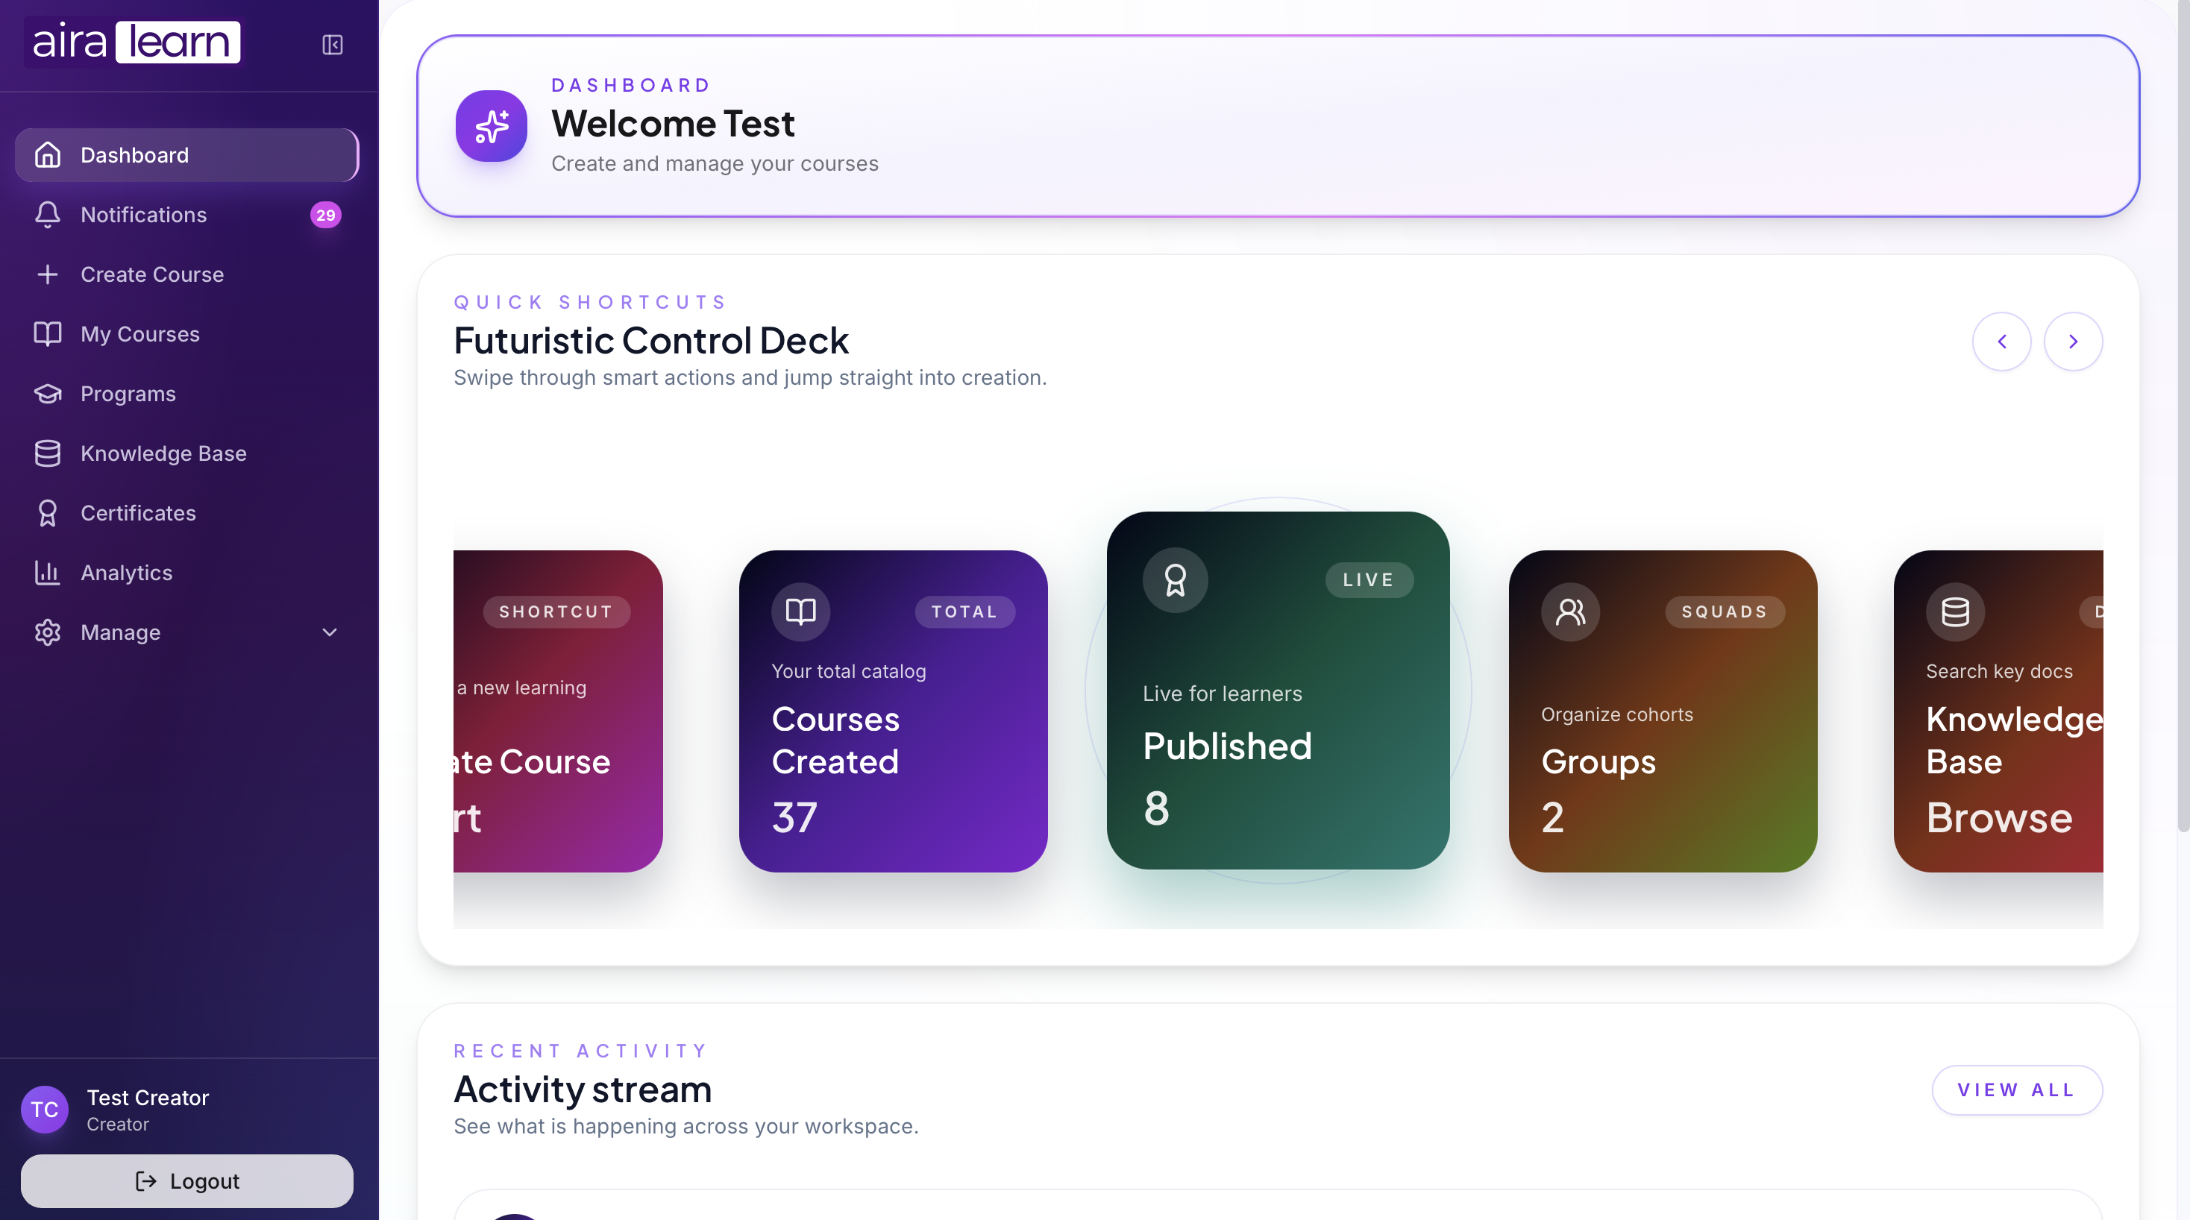This screenshot has height=1220, width=2190.
Task: Click the count 8 on Published card
Action: [1156, 808]
